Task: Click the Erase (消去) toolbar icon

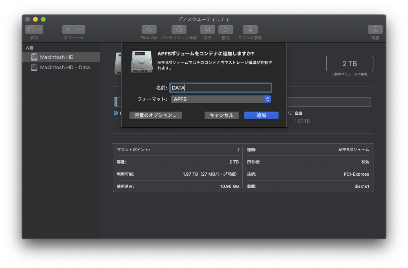Action: pos(208,29)
